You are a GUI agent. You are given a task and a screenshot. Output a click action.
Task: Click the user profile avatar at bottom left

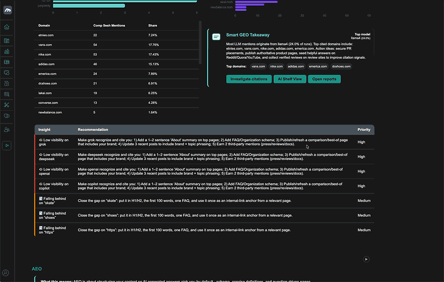coord(6,273)
